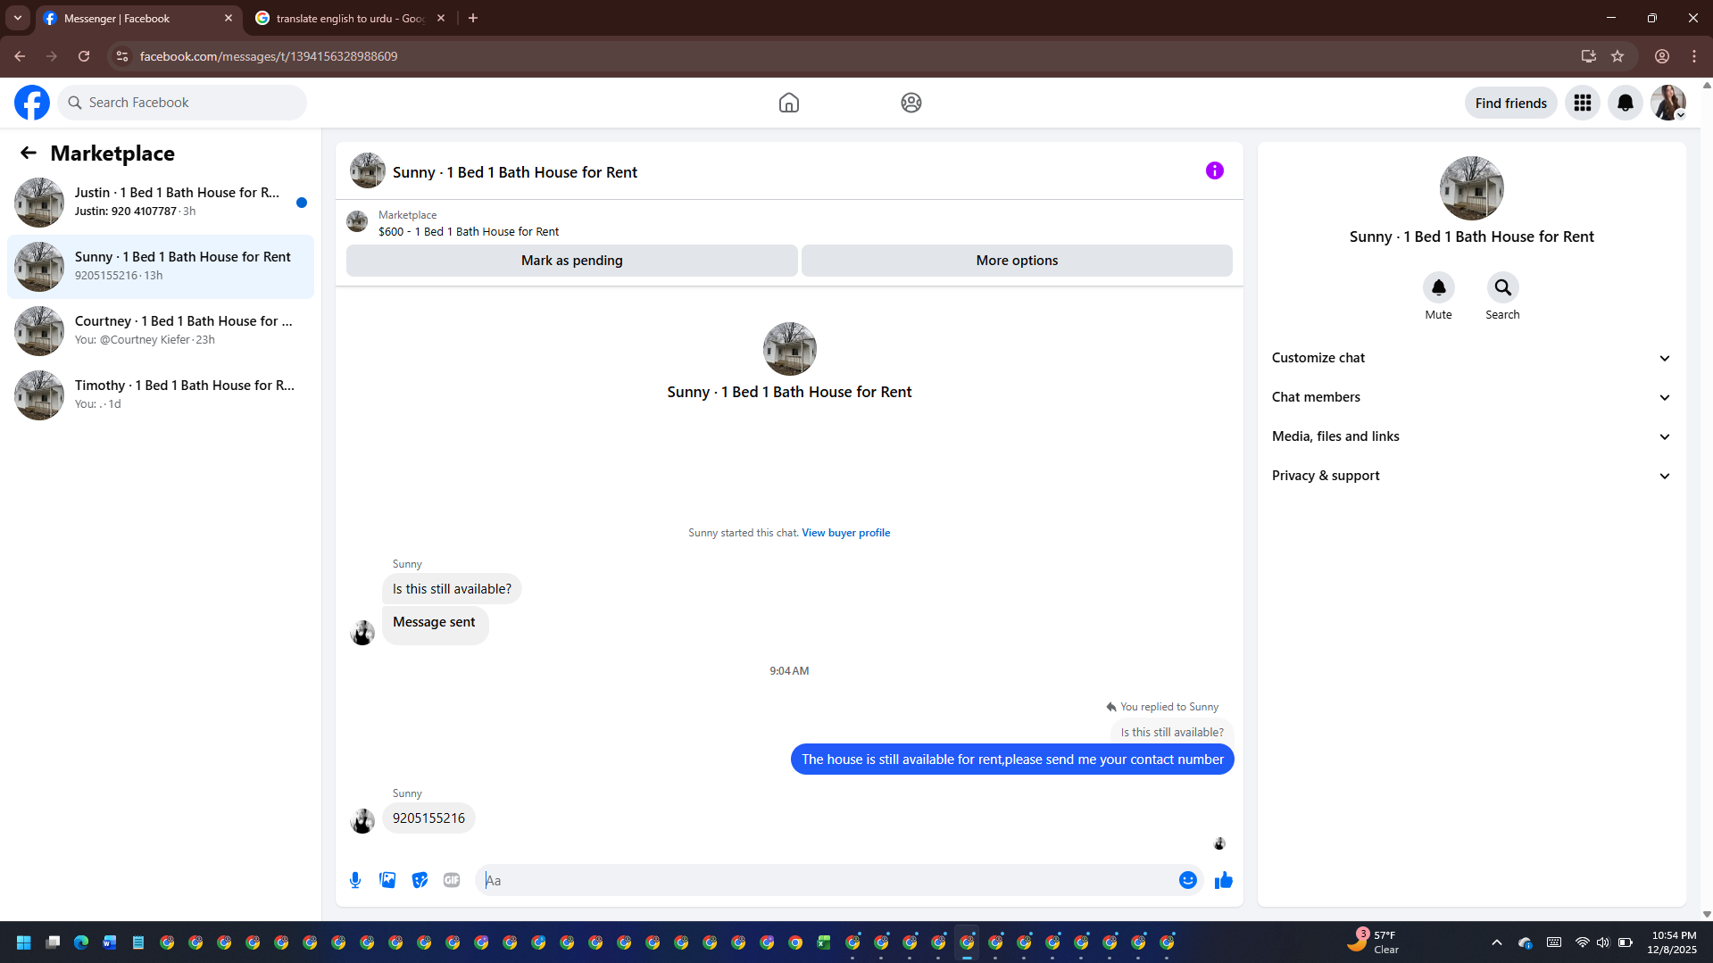Image resolution: width=1713 pixels, height=963 pixels.
Task: Open the taskbar clock and date
Action: (x=1673, y=942)
